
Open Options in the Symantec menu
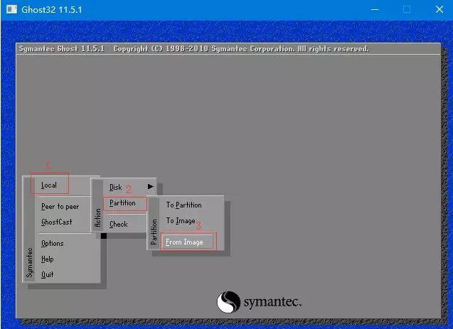(x=53, y=243)
